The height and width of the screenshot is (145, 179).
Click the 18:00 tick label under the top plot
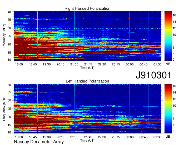[19, 64]
